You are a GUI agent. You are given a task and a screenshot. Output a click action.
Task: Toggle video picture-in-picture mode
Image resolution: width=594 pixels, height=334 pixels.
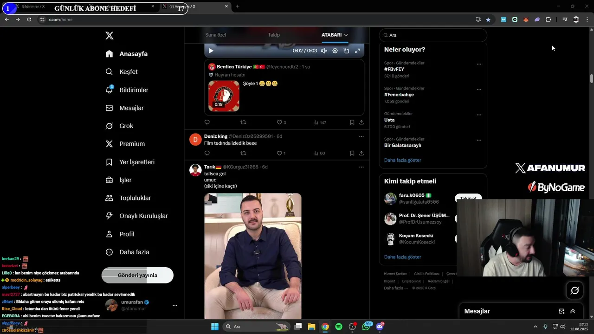point(346,51)
